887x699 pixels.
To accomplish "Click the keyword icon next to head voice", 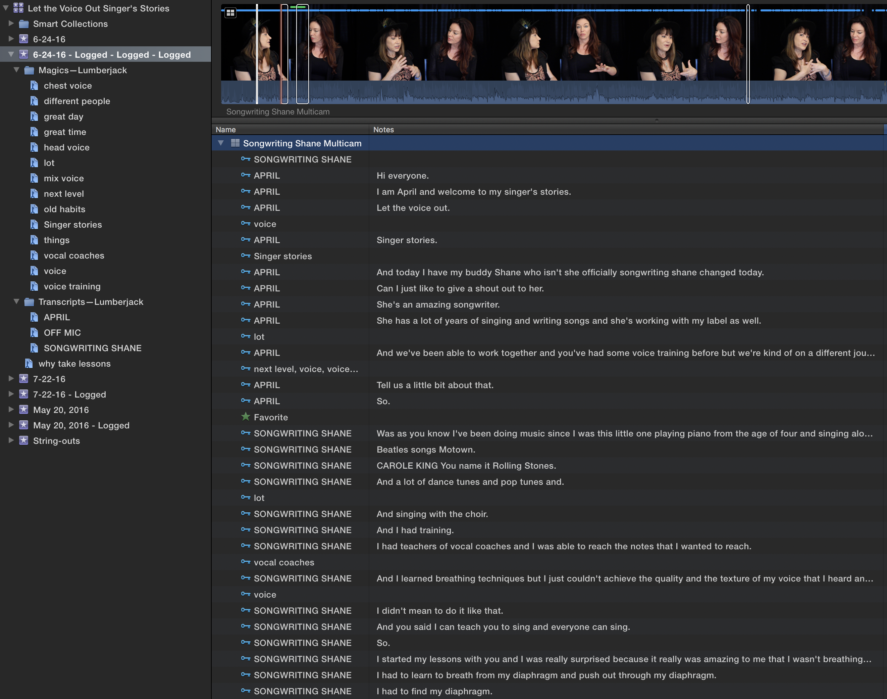I will click(x=34, y=147).
